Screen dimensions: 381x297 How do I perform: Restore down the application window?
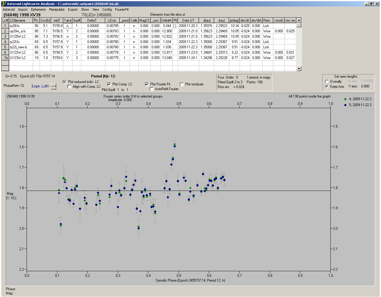point(371,4)
